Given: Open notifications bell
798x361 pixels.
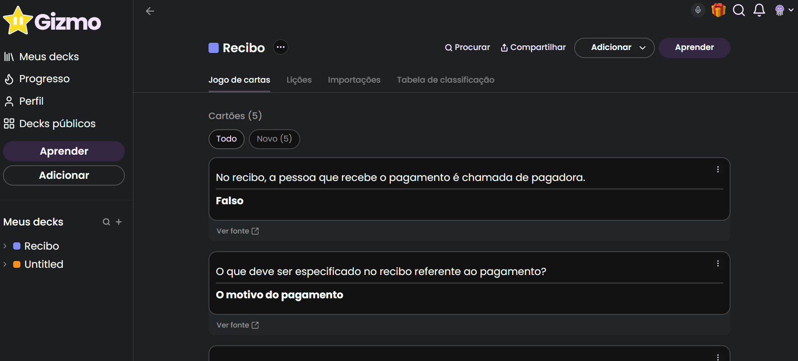Looking at the screenshot, I should tap(759, 10).
